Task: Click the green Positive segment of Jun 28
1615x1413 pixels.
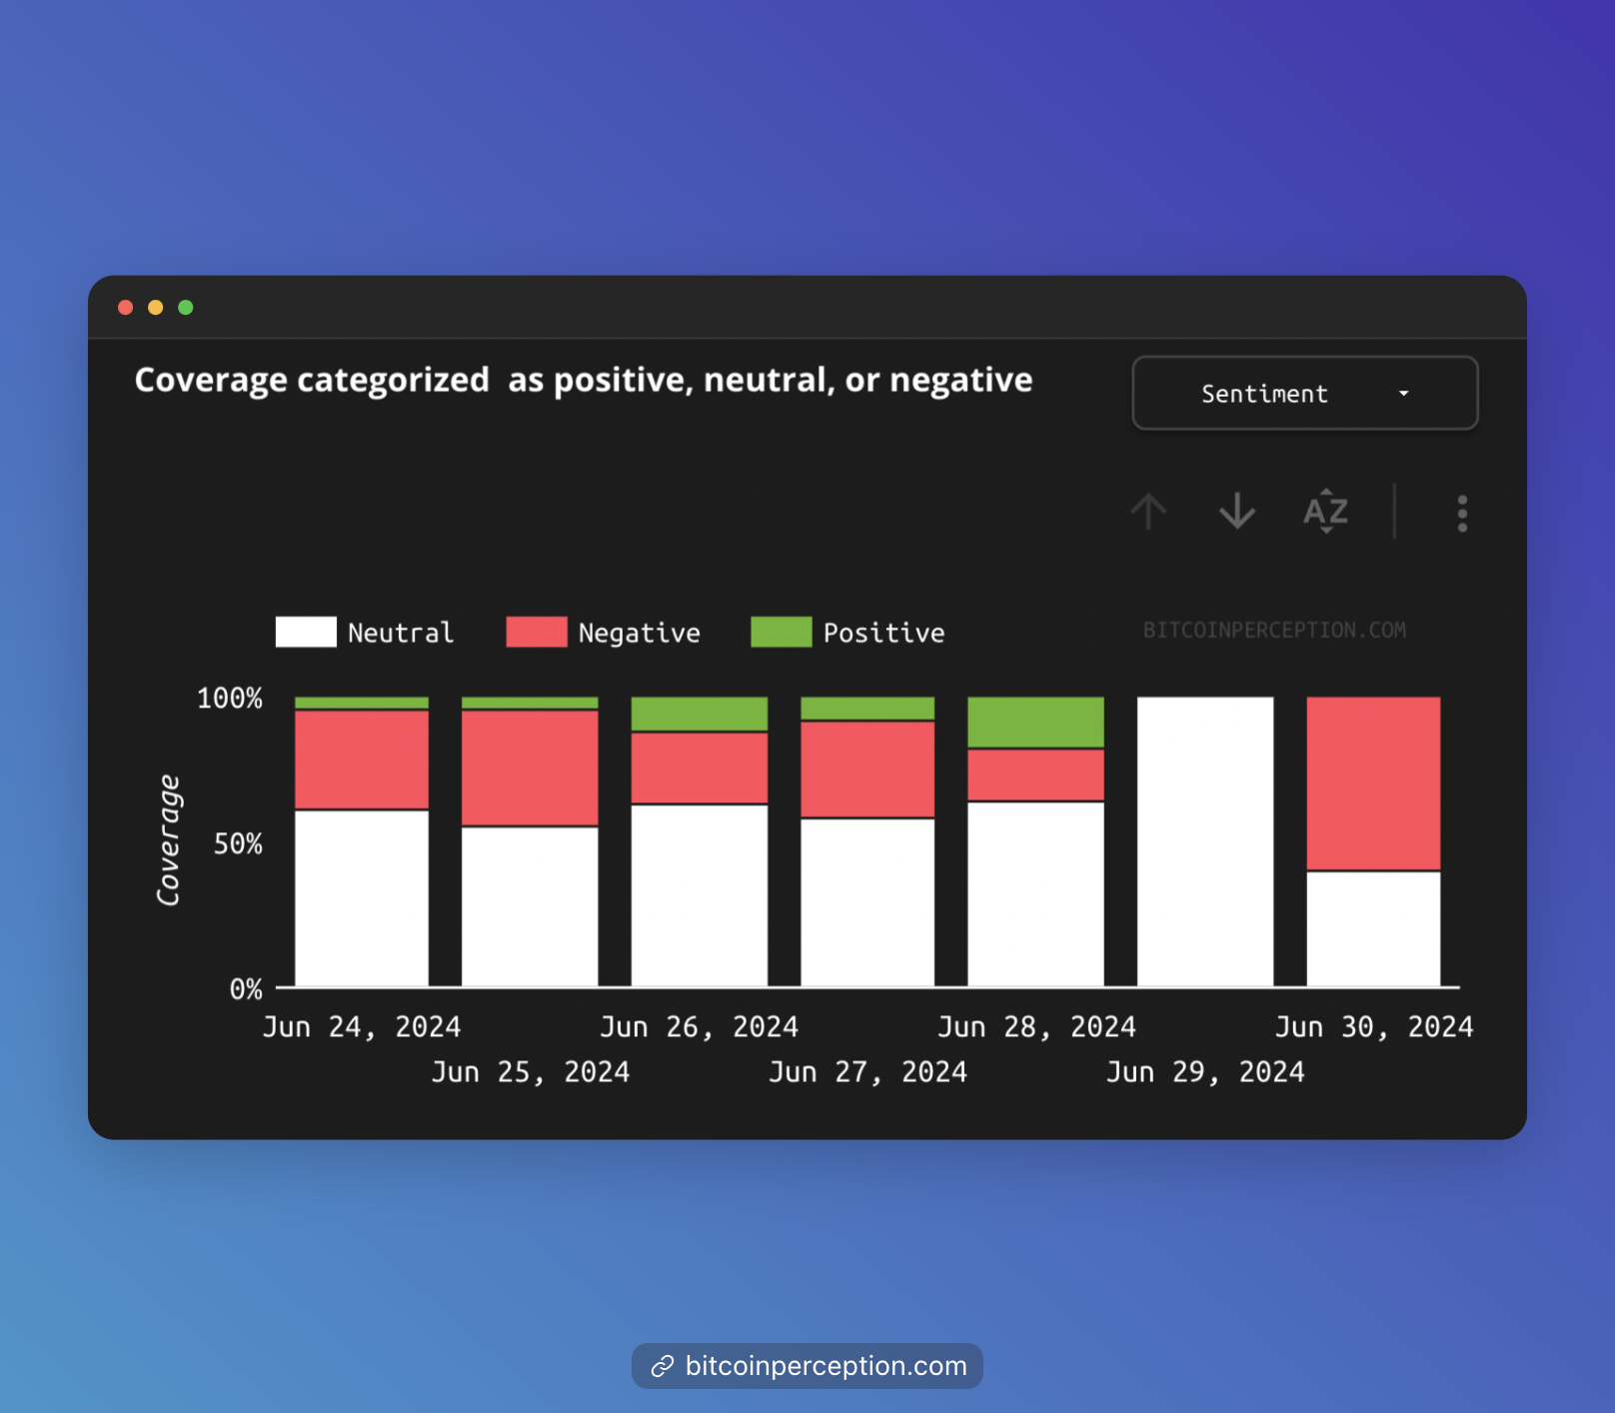Action: coord(1035,721)
